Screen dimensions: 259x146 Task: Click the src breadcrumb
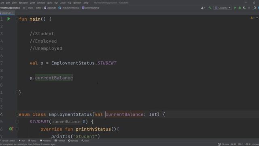(24, 8)
